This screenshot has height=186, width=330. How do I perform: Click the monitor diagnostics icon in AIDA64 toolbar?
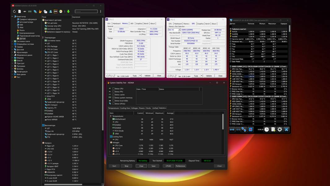[x=35, y=11]
